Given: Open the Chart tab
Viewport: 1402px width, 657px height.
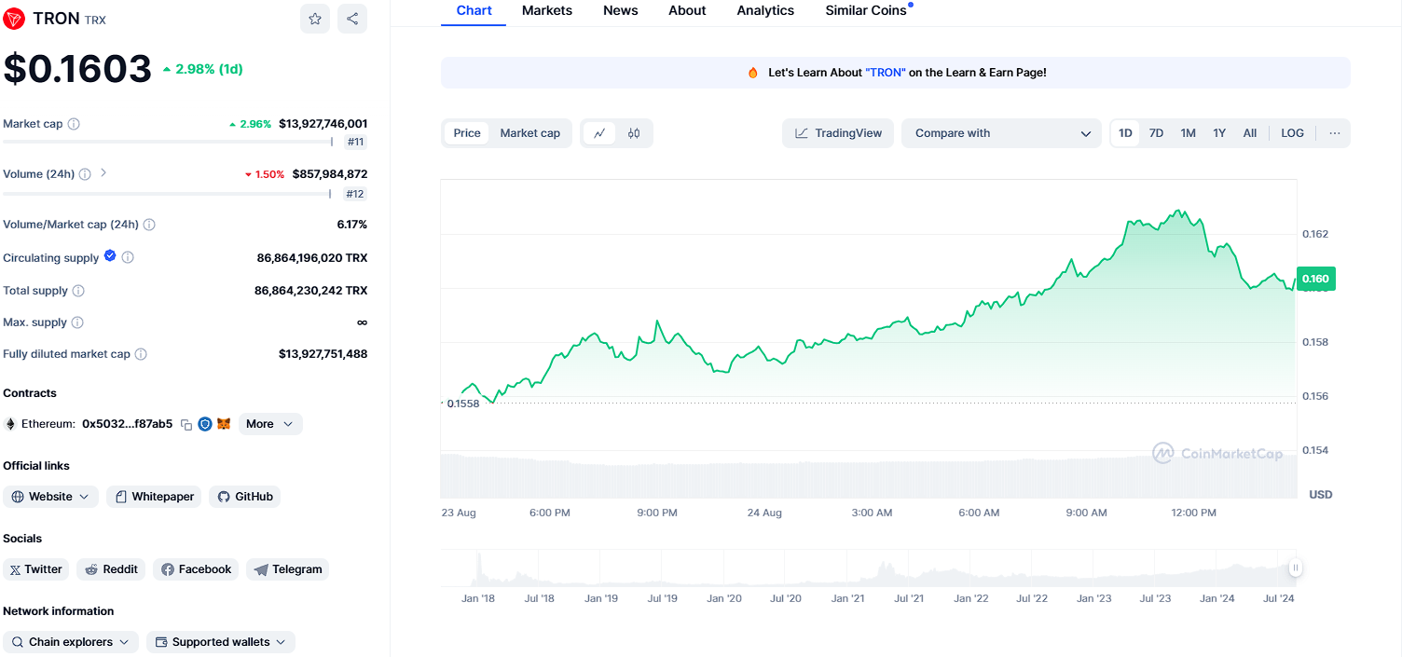Looking at the screenshot, I should pyautogui.click(x=474, y=10).
